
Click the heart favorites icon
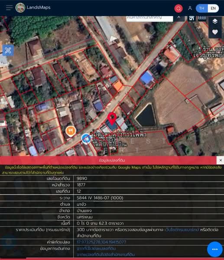(x=215, y=32)
